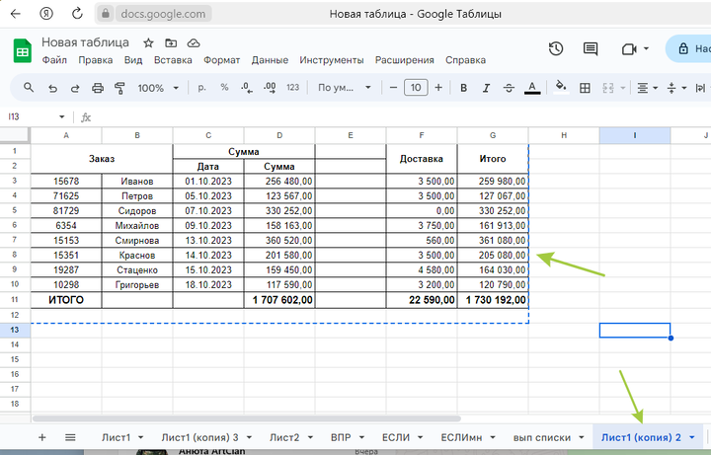This screenshot has width=711, height=455.
Task: Open menu arrow of Лист1 (копия) 2 tab
Action: click(692, 437)
